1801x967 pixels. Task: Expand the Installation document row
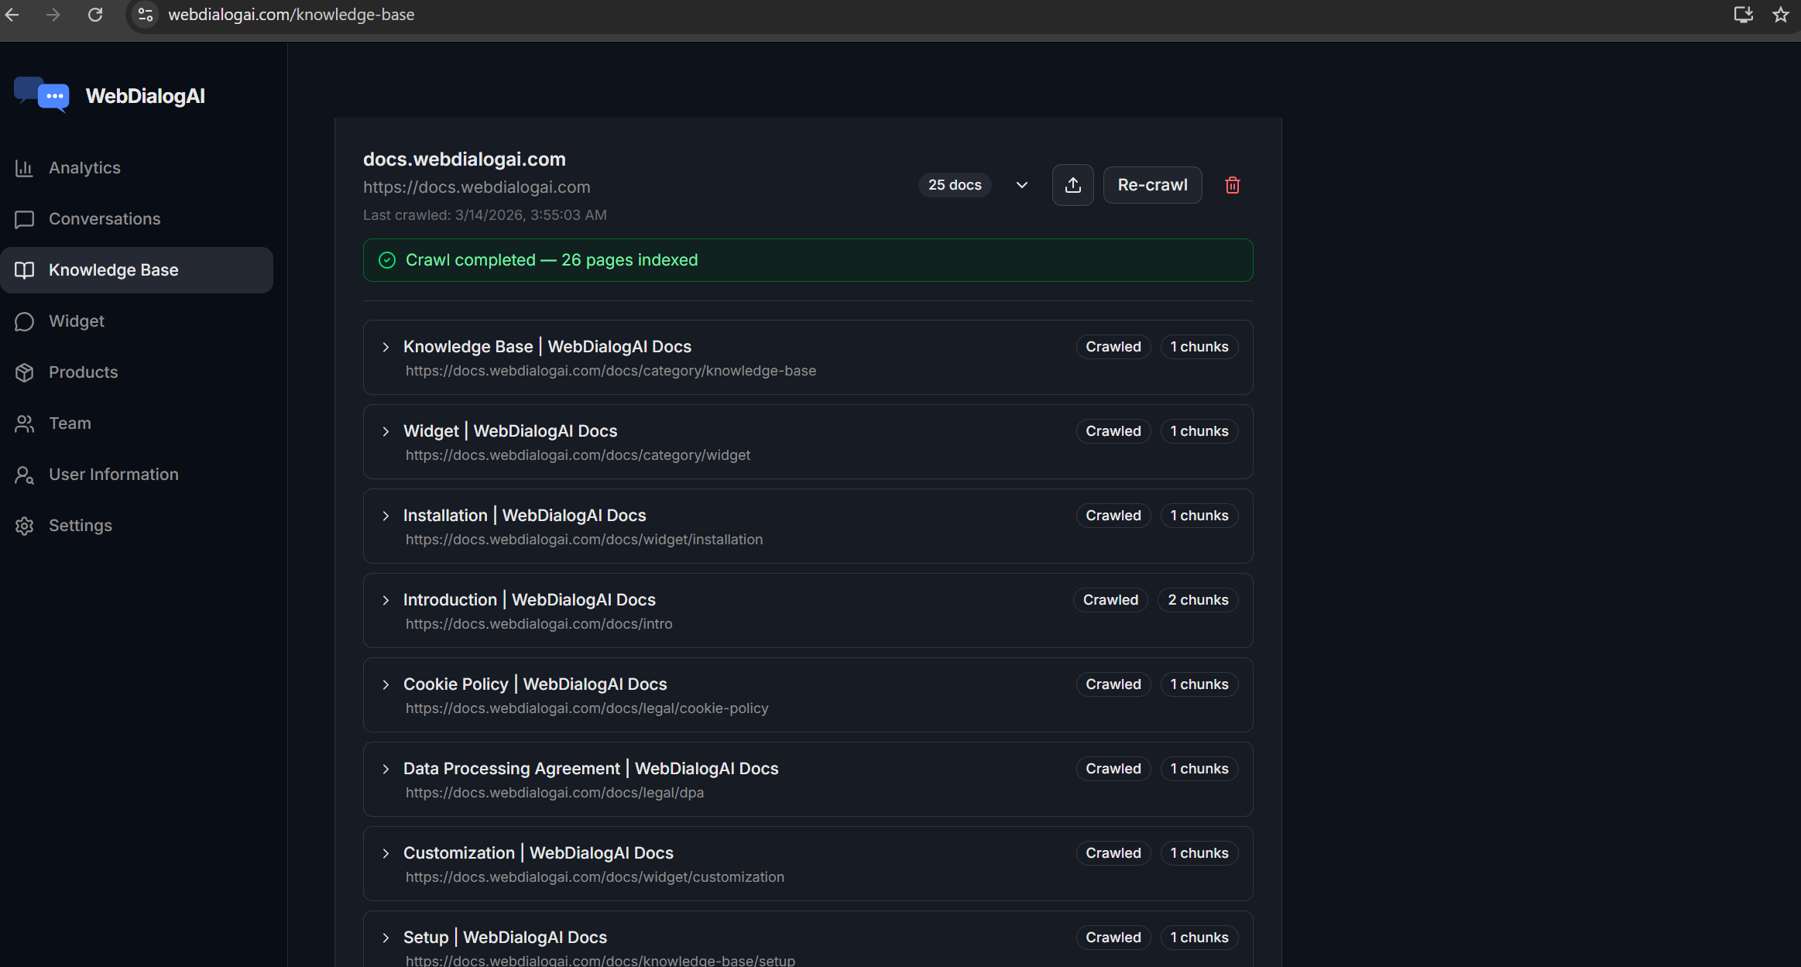coord(386,516)
